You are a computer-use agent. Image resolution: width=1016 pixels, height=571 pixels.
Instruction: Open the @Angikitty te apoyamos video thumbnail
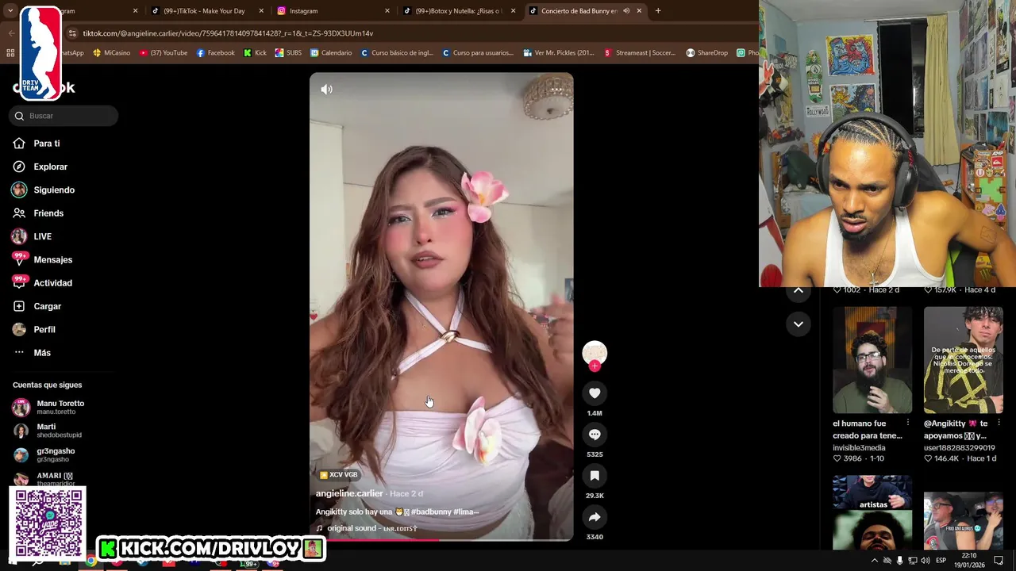[963, 360]
